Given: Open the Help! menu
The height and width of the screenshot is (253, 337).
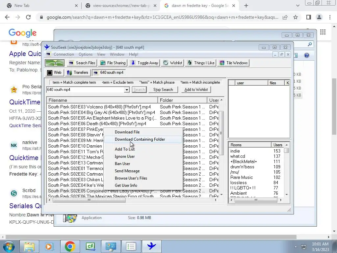Looking at the screenshot, I should point(134,54).
